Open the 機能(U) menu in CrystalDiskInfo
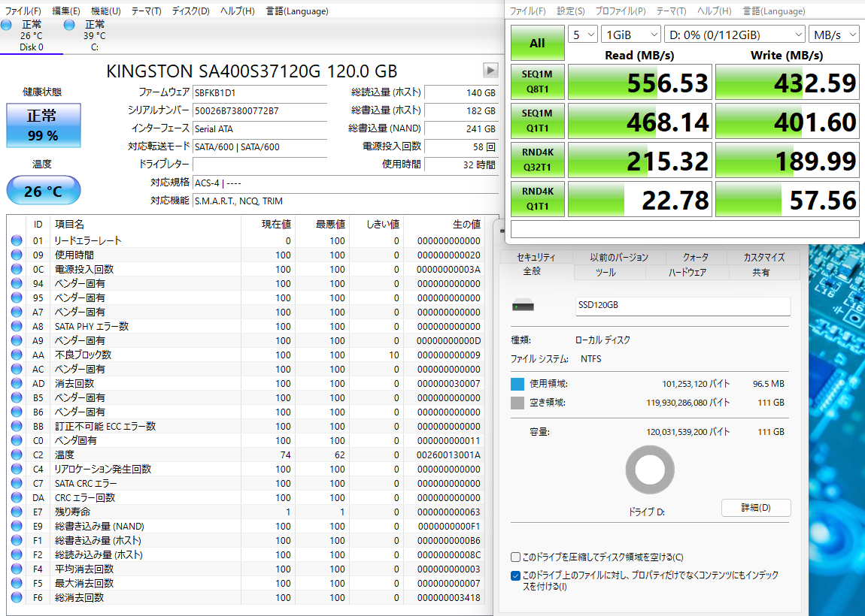The height and width of the screenshot is (616, 865). click(105, 11)
